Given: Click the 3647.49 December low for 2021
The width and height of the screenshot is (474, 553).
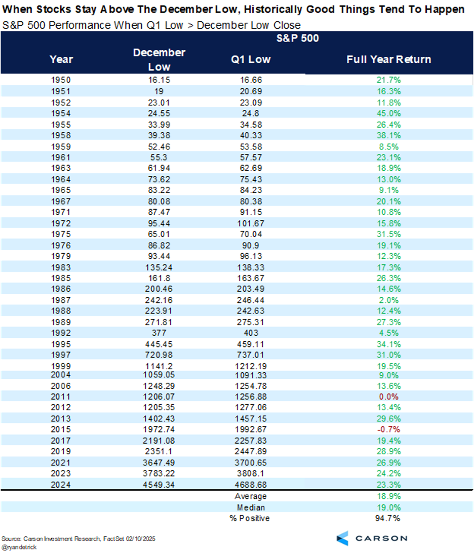Looking at the screenshot, I should click(159, 462).
